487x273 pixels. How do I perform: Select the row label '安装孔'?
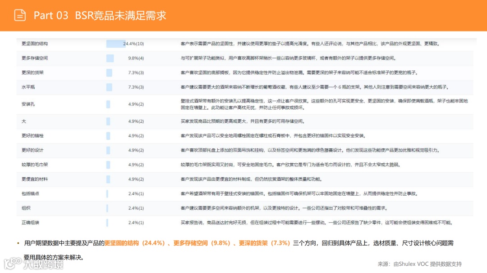tap(28, 104)
